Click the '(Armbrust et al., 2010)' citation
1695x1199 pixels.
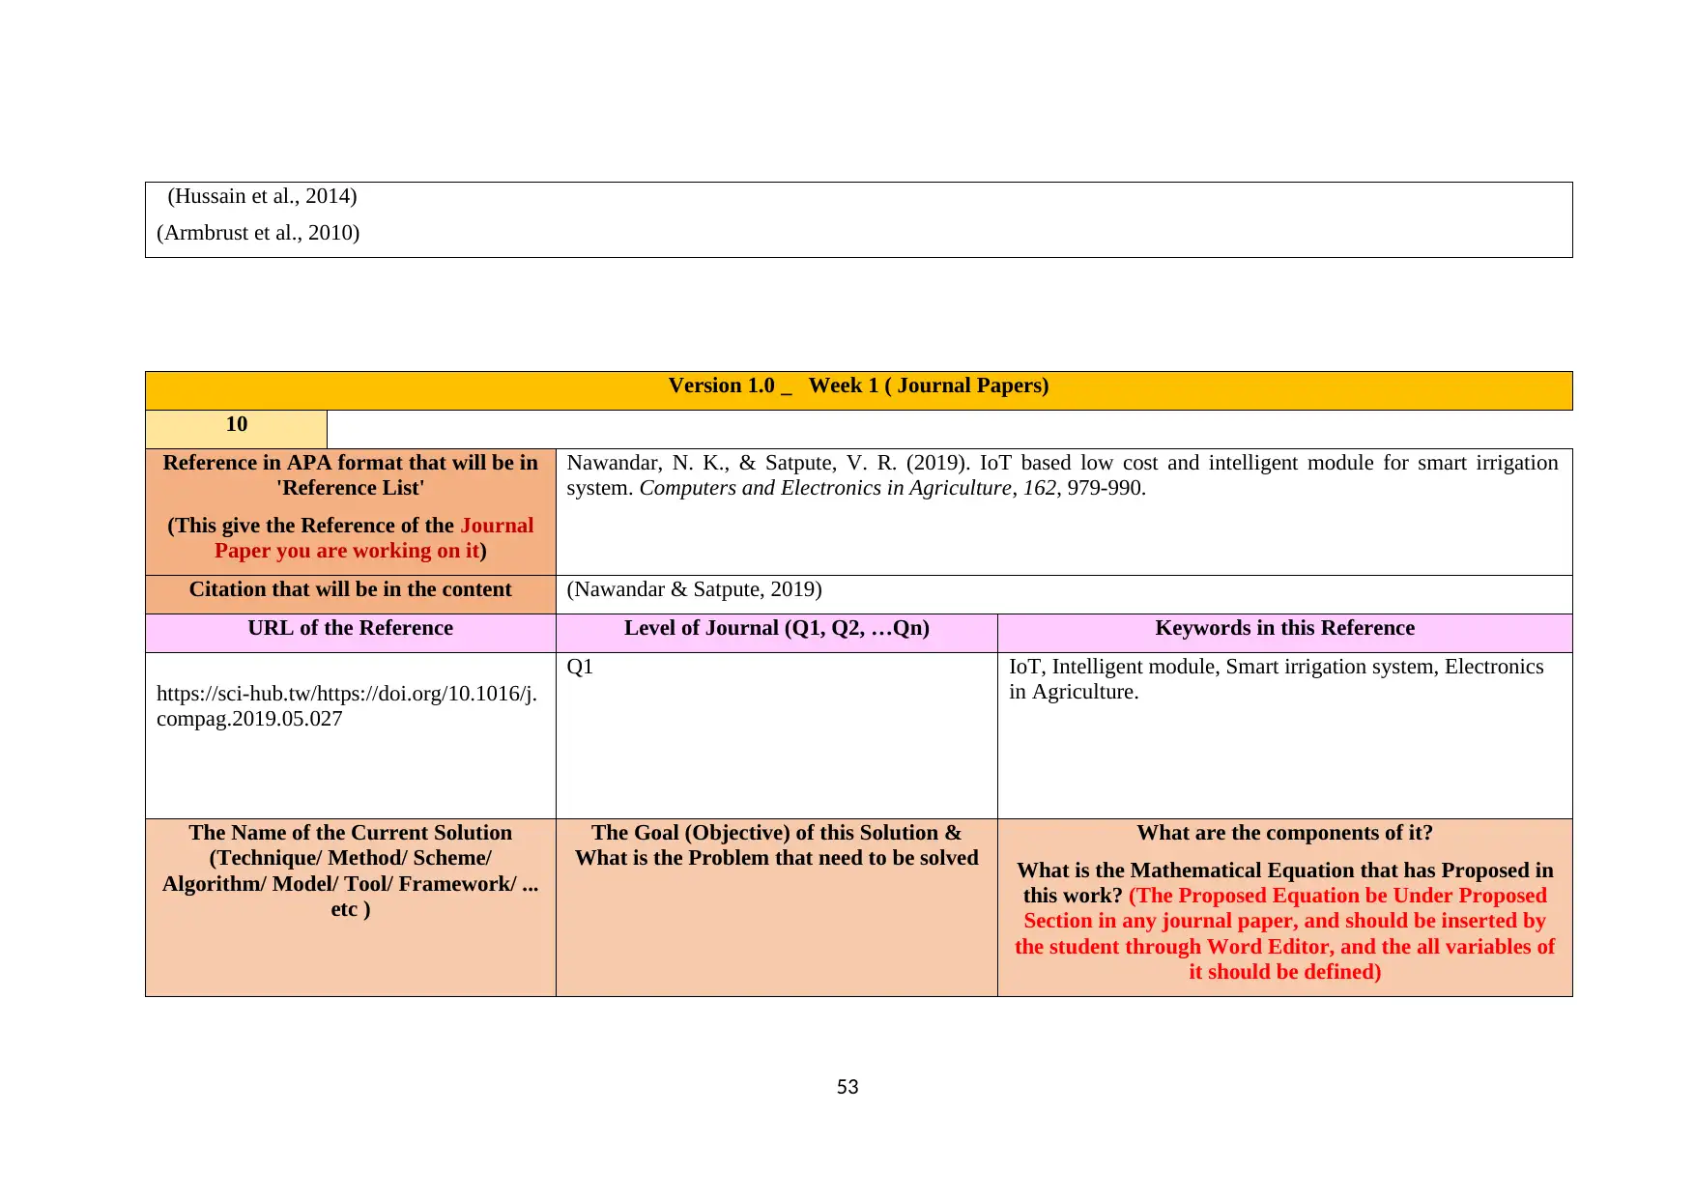click(x=258, y=233)
